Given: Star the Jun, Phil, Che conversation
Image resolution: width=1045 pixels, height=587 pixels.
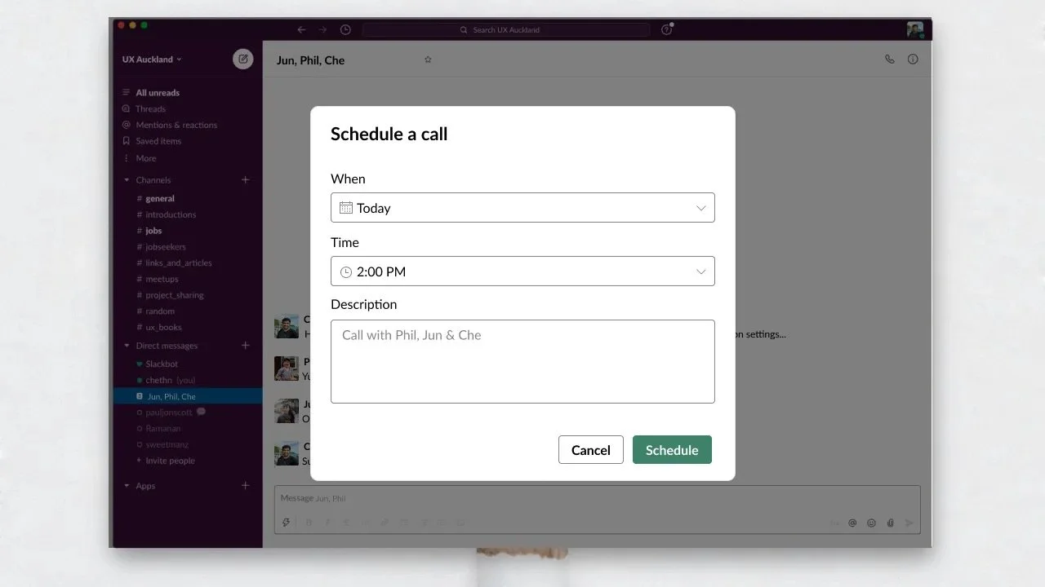Looking at the screenshot, I should click(x=428, y=60).
